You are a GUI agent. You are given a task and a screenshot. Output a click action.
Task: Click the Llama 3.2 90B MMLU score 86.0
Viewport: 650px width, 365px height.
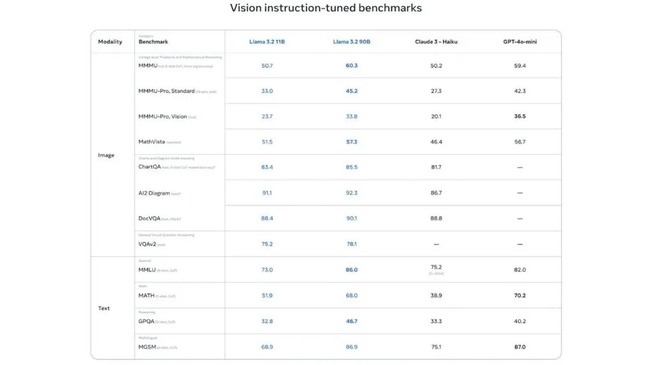tap(352, 270)
